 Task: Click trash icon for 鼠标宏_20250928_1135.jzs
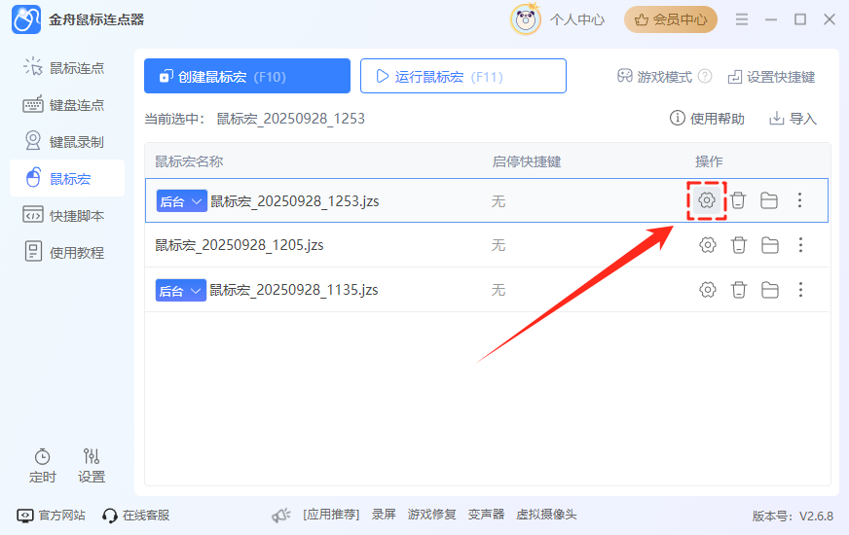tap(739, 290)
